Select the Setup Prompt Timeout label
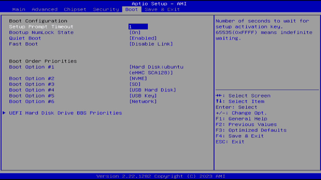This screenshot has width=321, height=180. coord(41,27)
